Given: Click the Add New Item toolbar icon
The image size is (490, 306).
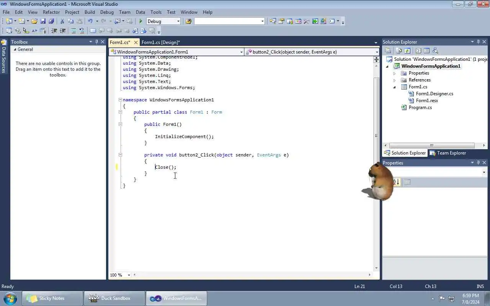Looking at the screenshot, I should [21, 21].
